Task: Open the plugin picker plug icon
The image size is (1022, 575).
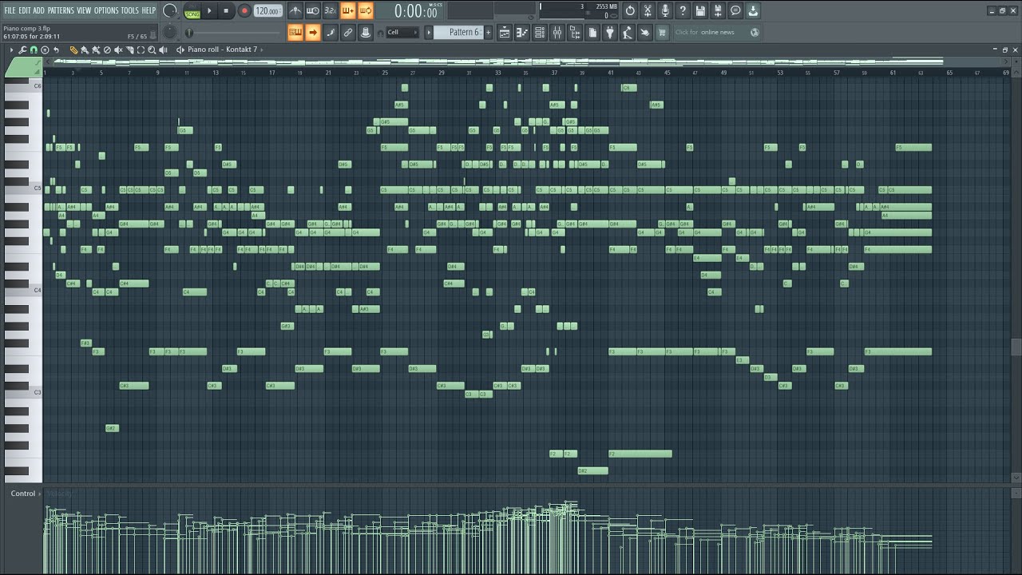Action: pyautogui.click(x=610, y=33)
